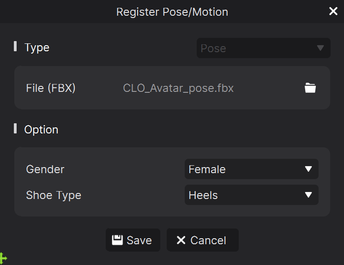
Task: Open the Type dropdown showing Pose
Action: 264,48
